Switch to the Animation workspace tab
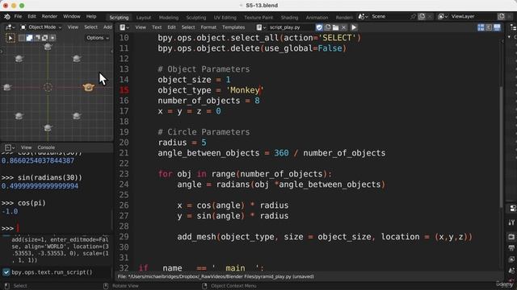517x290 pixels. point(317,18)
